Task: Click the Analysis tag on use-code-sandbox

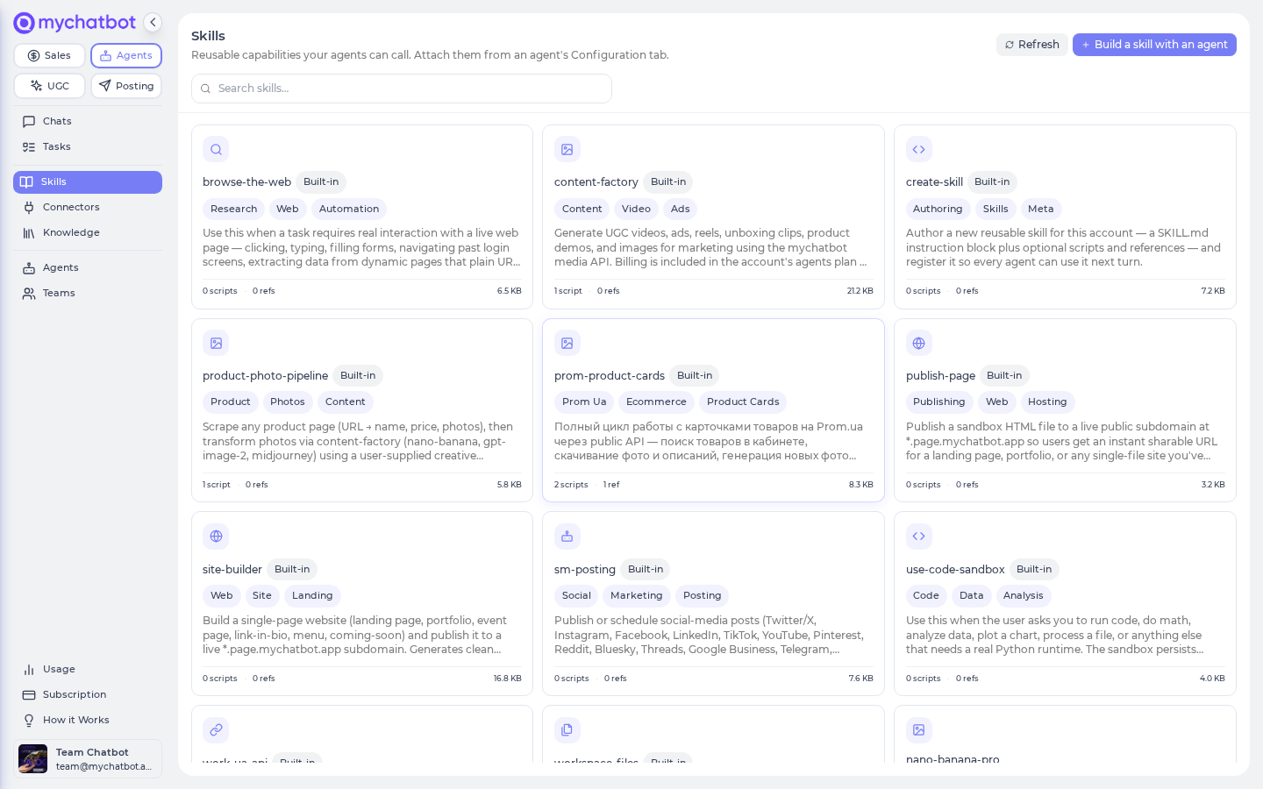Action: point(1024,596)
